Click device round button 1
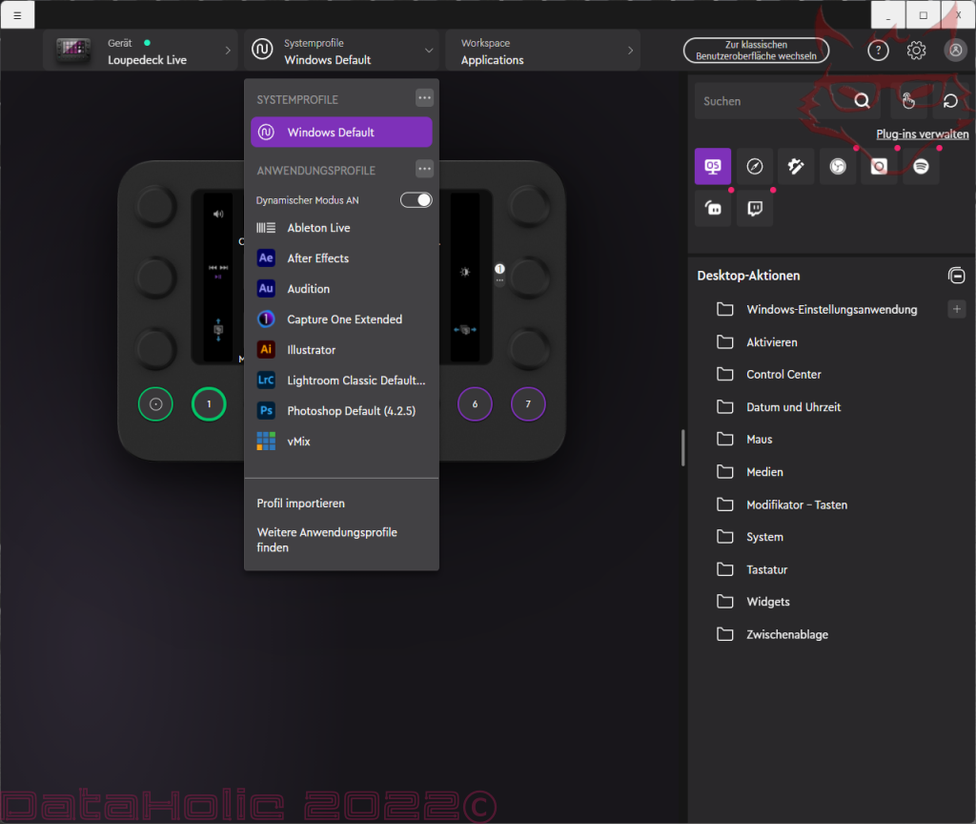The height and width of the screenshot is (824, 976). [209, 404]
